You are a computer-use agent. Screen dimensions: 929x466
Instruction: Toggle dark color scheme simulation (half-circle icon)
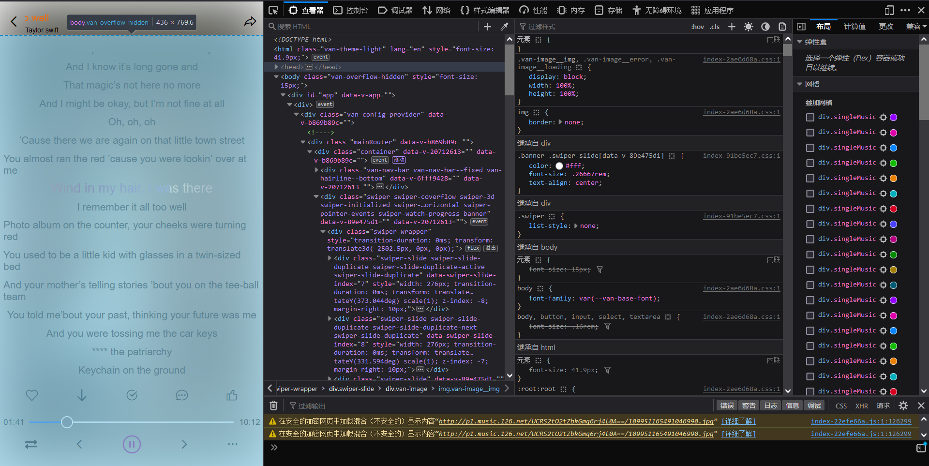[x=765, y=27]
